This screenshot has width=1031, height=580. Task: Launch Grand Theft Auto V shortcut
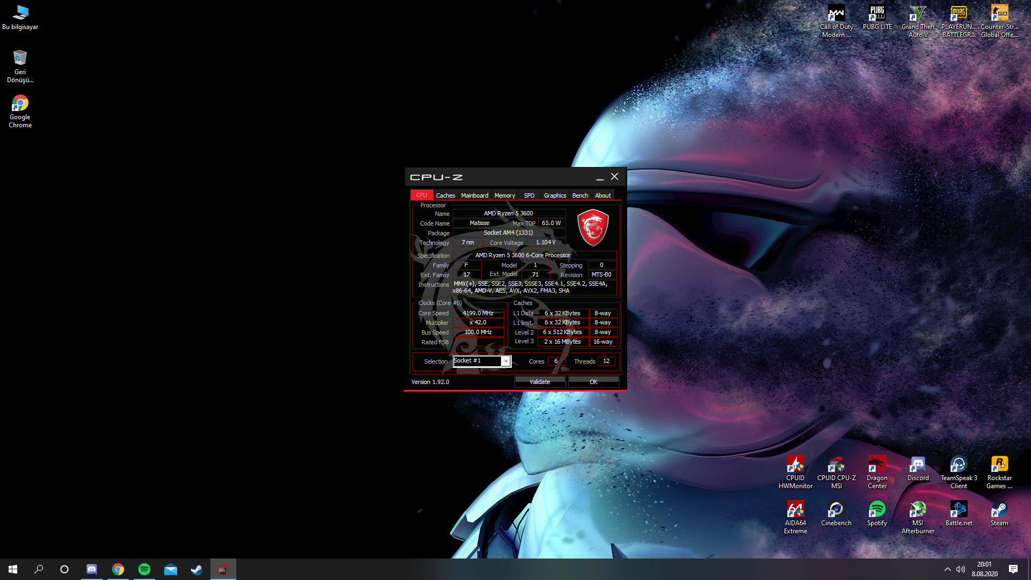click(x=918, y=21)
